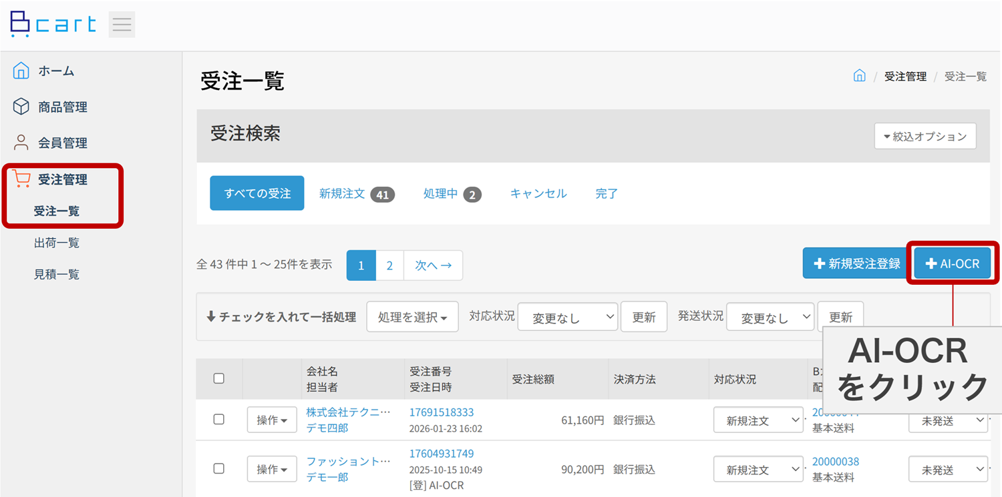Image resolution: width=1002 pixels, height=497 pixels.
Task: Open the 対応状況 変更なし select box
Action: (568, 318)
